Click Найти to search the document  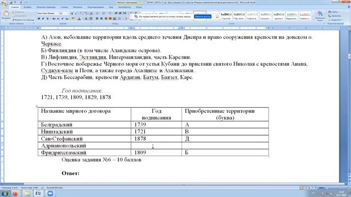tap(335, 11)
